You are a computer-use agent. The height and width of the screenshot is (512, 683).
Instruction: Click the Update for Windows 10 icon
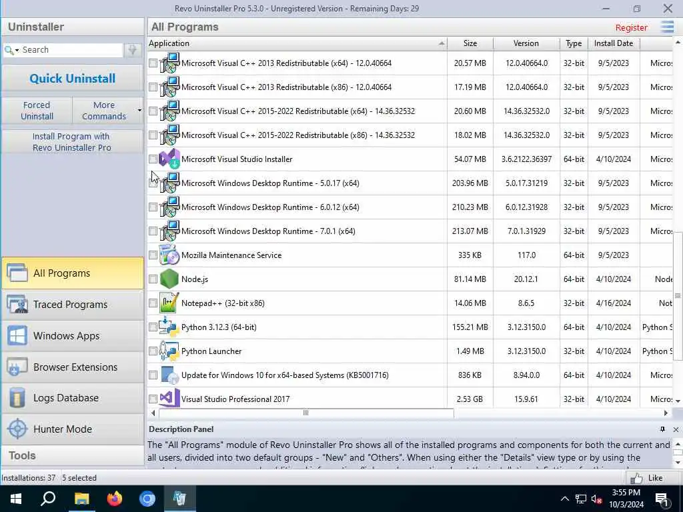[169, 375]
